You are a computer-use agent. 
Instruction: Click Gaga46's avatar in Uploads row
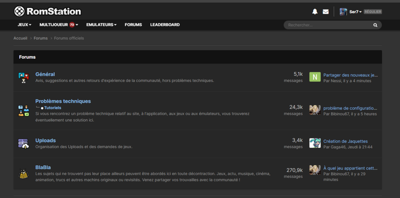tap(315, 143)
